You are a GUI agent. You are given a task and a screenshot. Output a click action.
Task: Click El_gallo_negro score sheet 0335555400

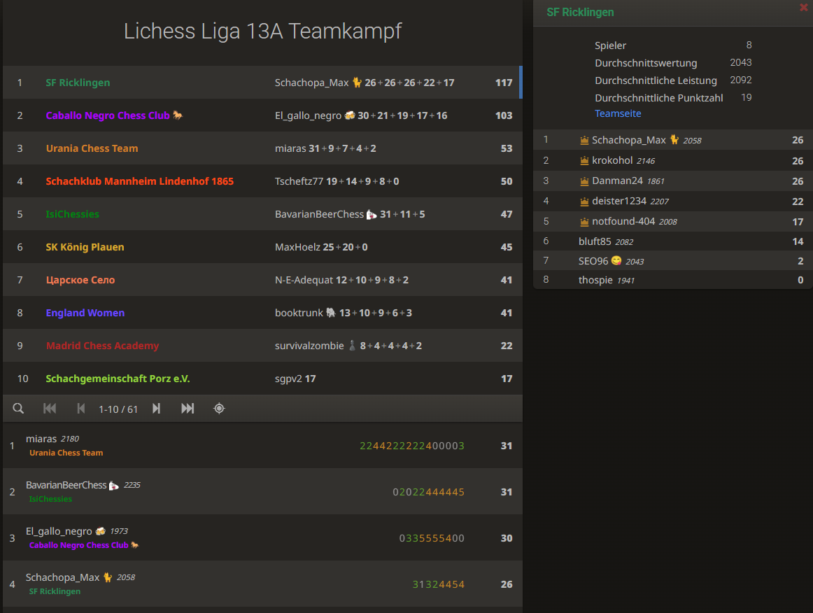click(432, 538)
